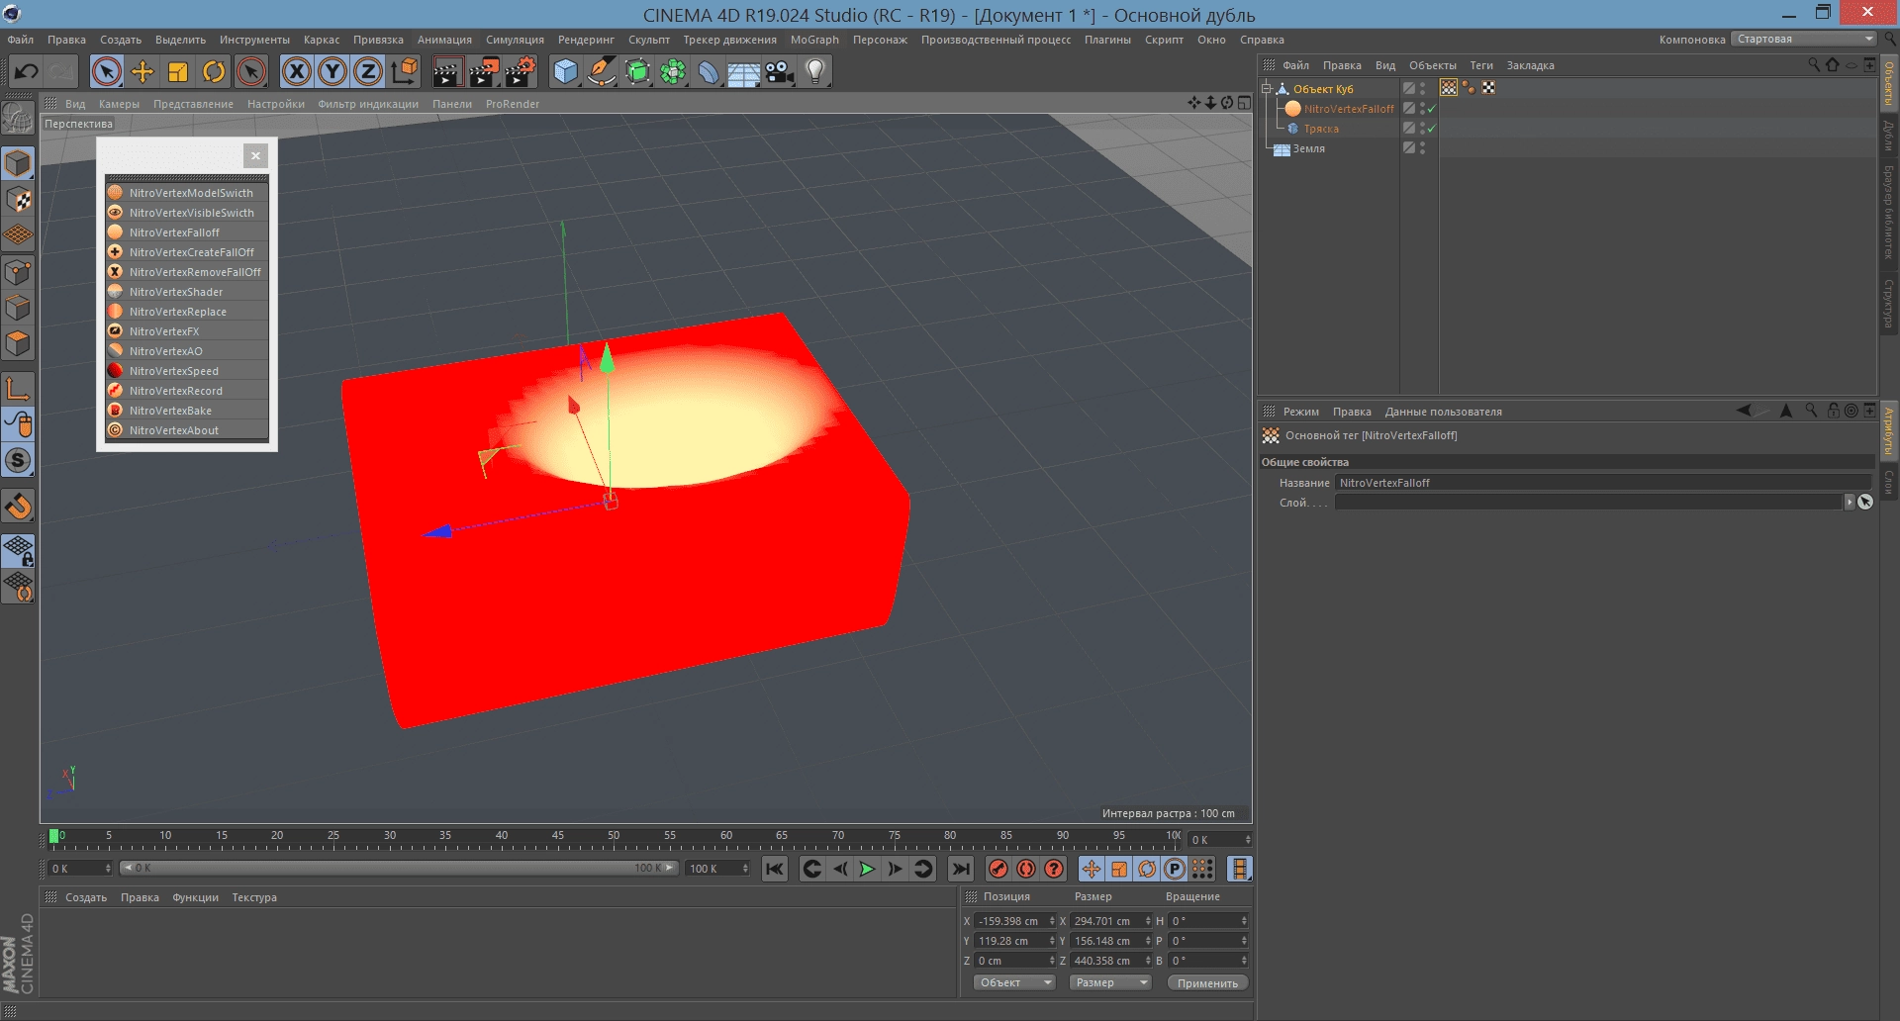Toggle Z axis lock

pos(369,71)
